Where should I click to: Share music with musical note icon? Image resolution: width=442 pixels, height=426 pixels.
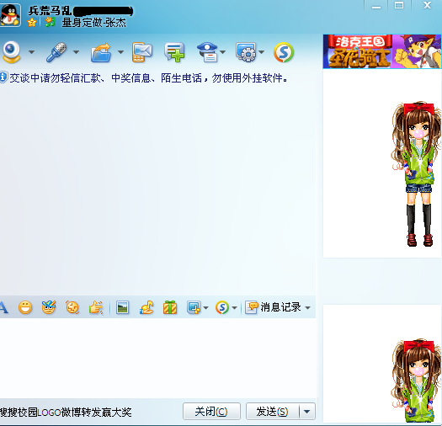click(x=146, y=307)
